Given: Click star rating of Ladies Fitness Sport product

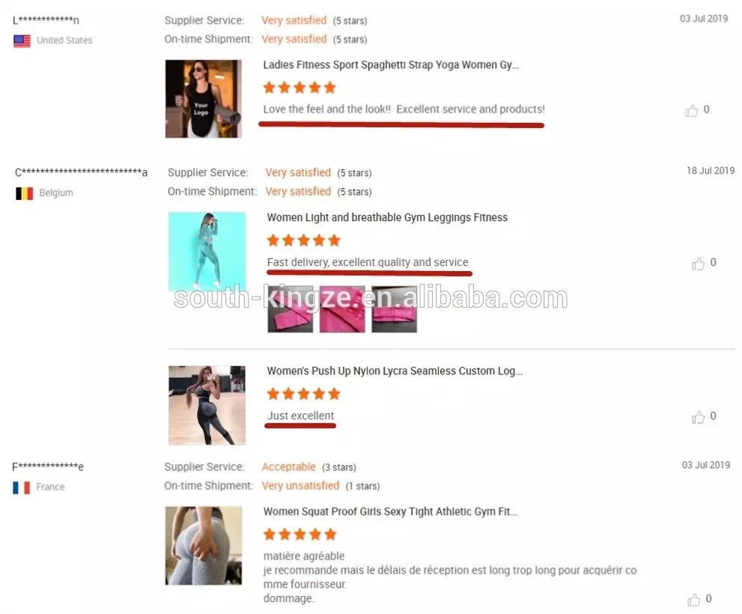Looking at the screenshot, I should [299, 87].
